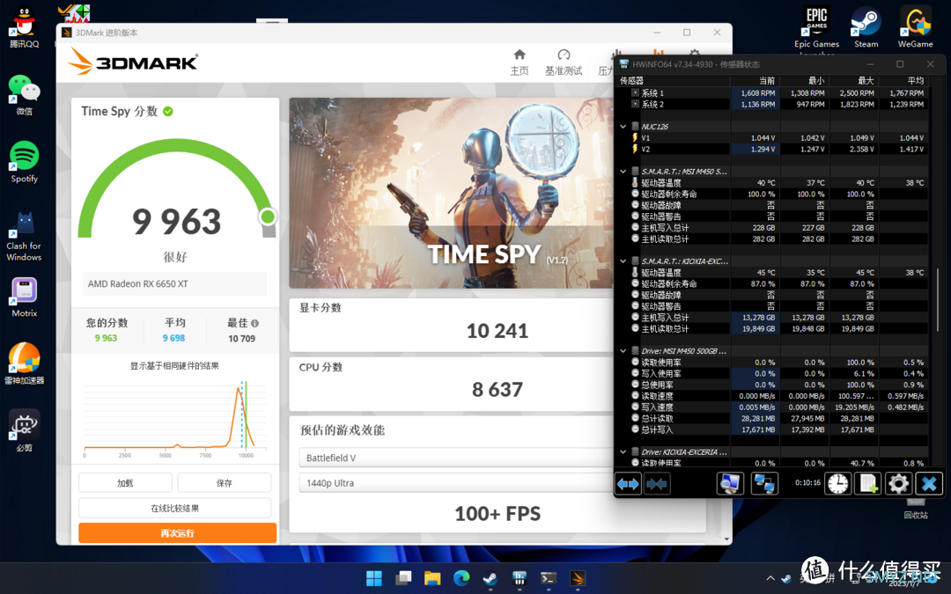Open the 必剪 desktop icon
This screenshot has width=951, height=594.
pyautogui.click(x=25, y=430)
